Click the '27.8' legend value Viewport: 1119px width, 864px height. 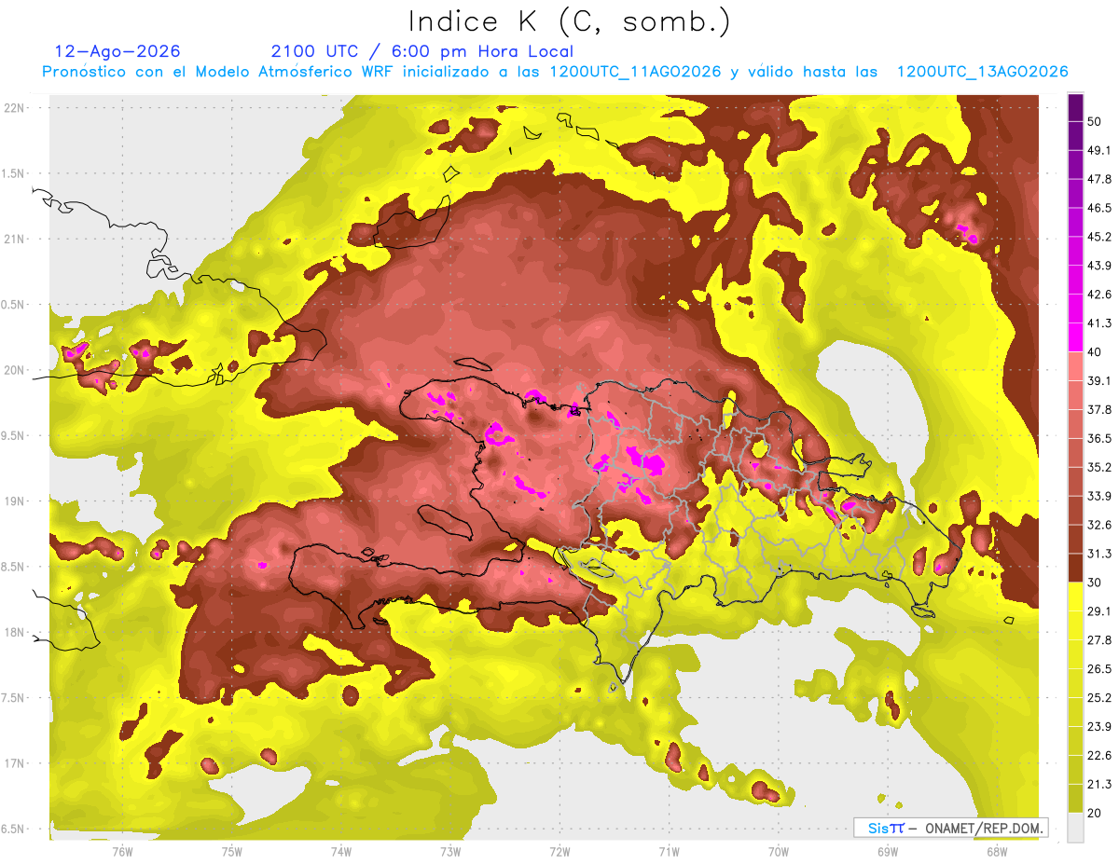[1099, 640]
